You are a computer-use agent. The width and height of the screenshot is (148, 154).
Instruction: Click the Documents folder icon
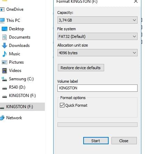click(5, 37)
